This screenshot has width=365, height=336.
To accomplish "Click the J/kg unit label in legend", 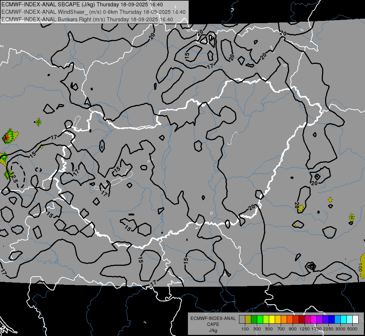I will pos(213,330).
